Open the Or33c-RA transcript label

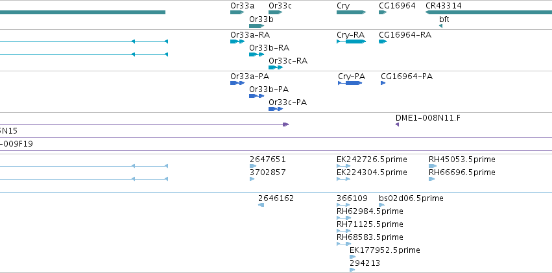coord(288,61)
